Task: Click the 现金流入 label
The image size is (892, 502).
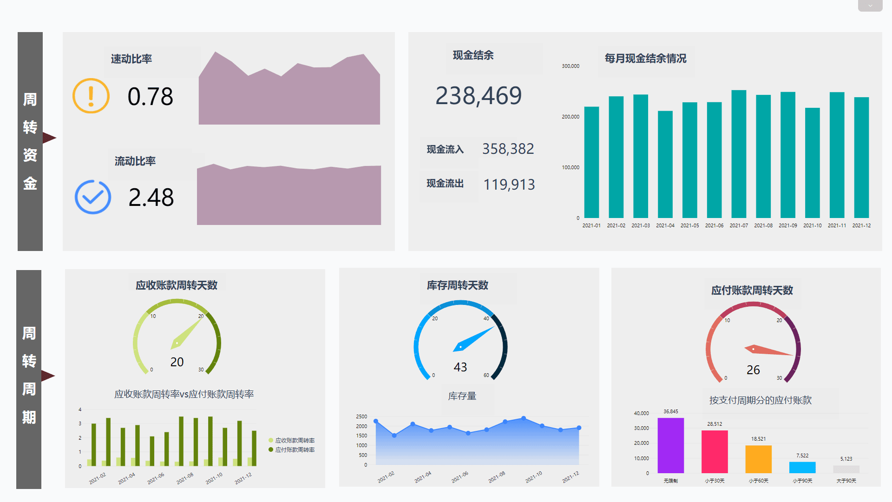Action: click(445, 149)
